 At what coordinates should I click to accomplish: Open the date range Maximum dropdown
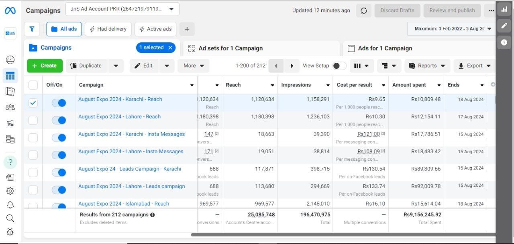pos(451,29)
